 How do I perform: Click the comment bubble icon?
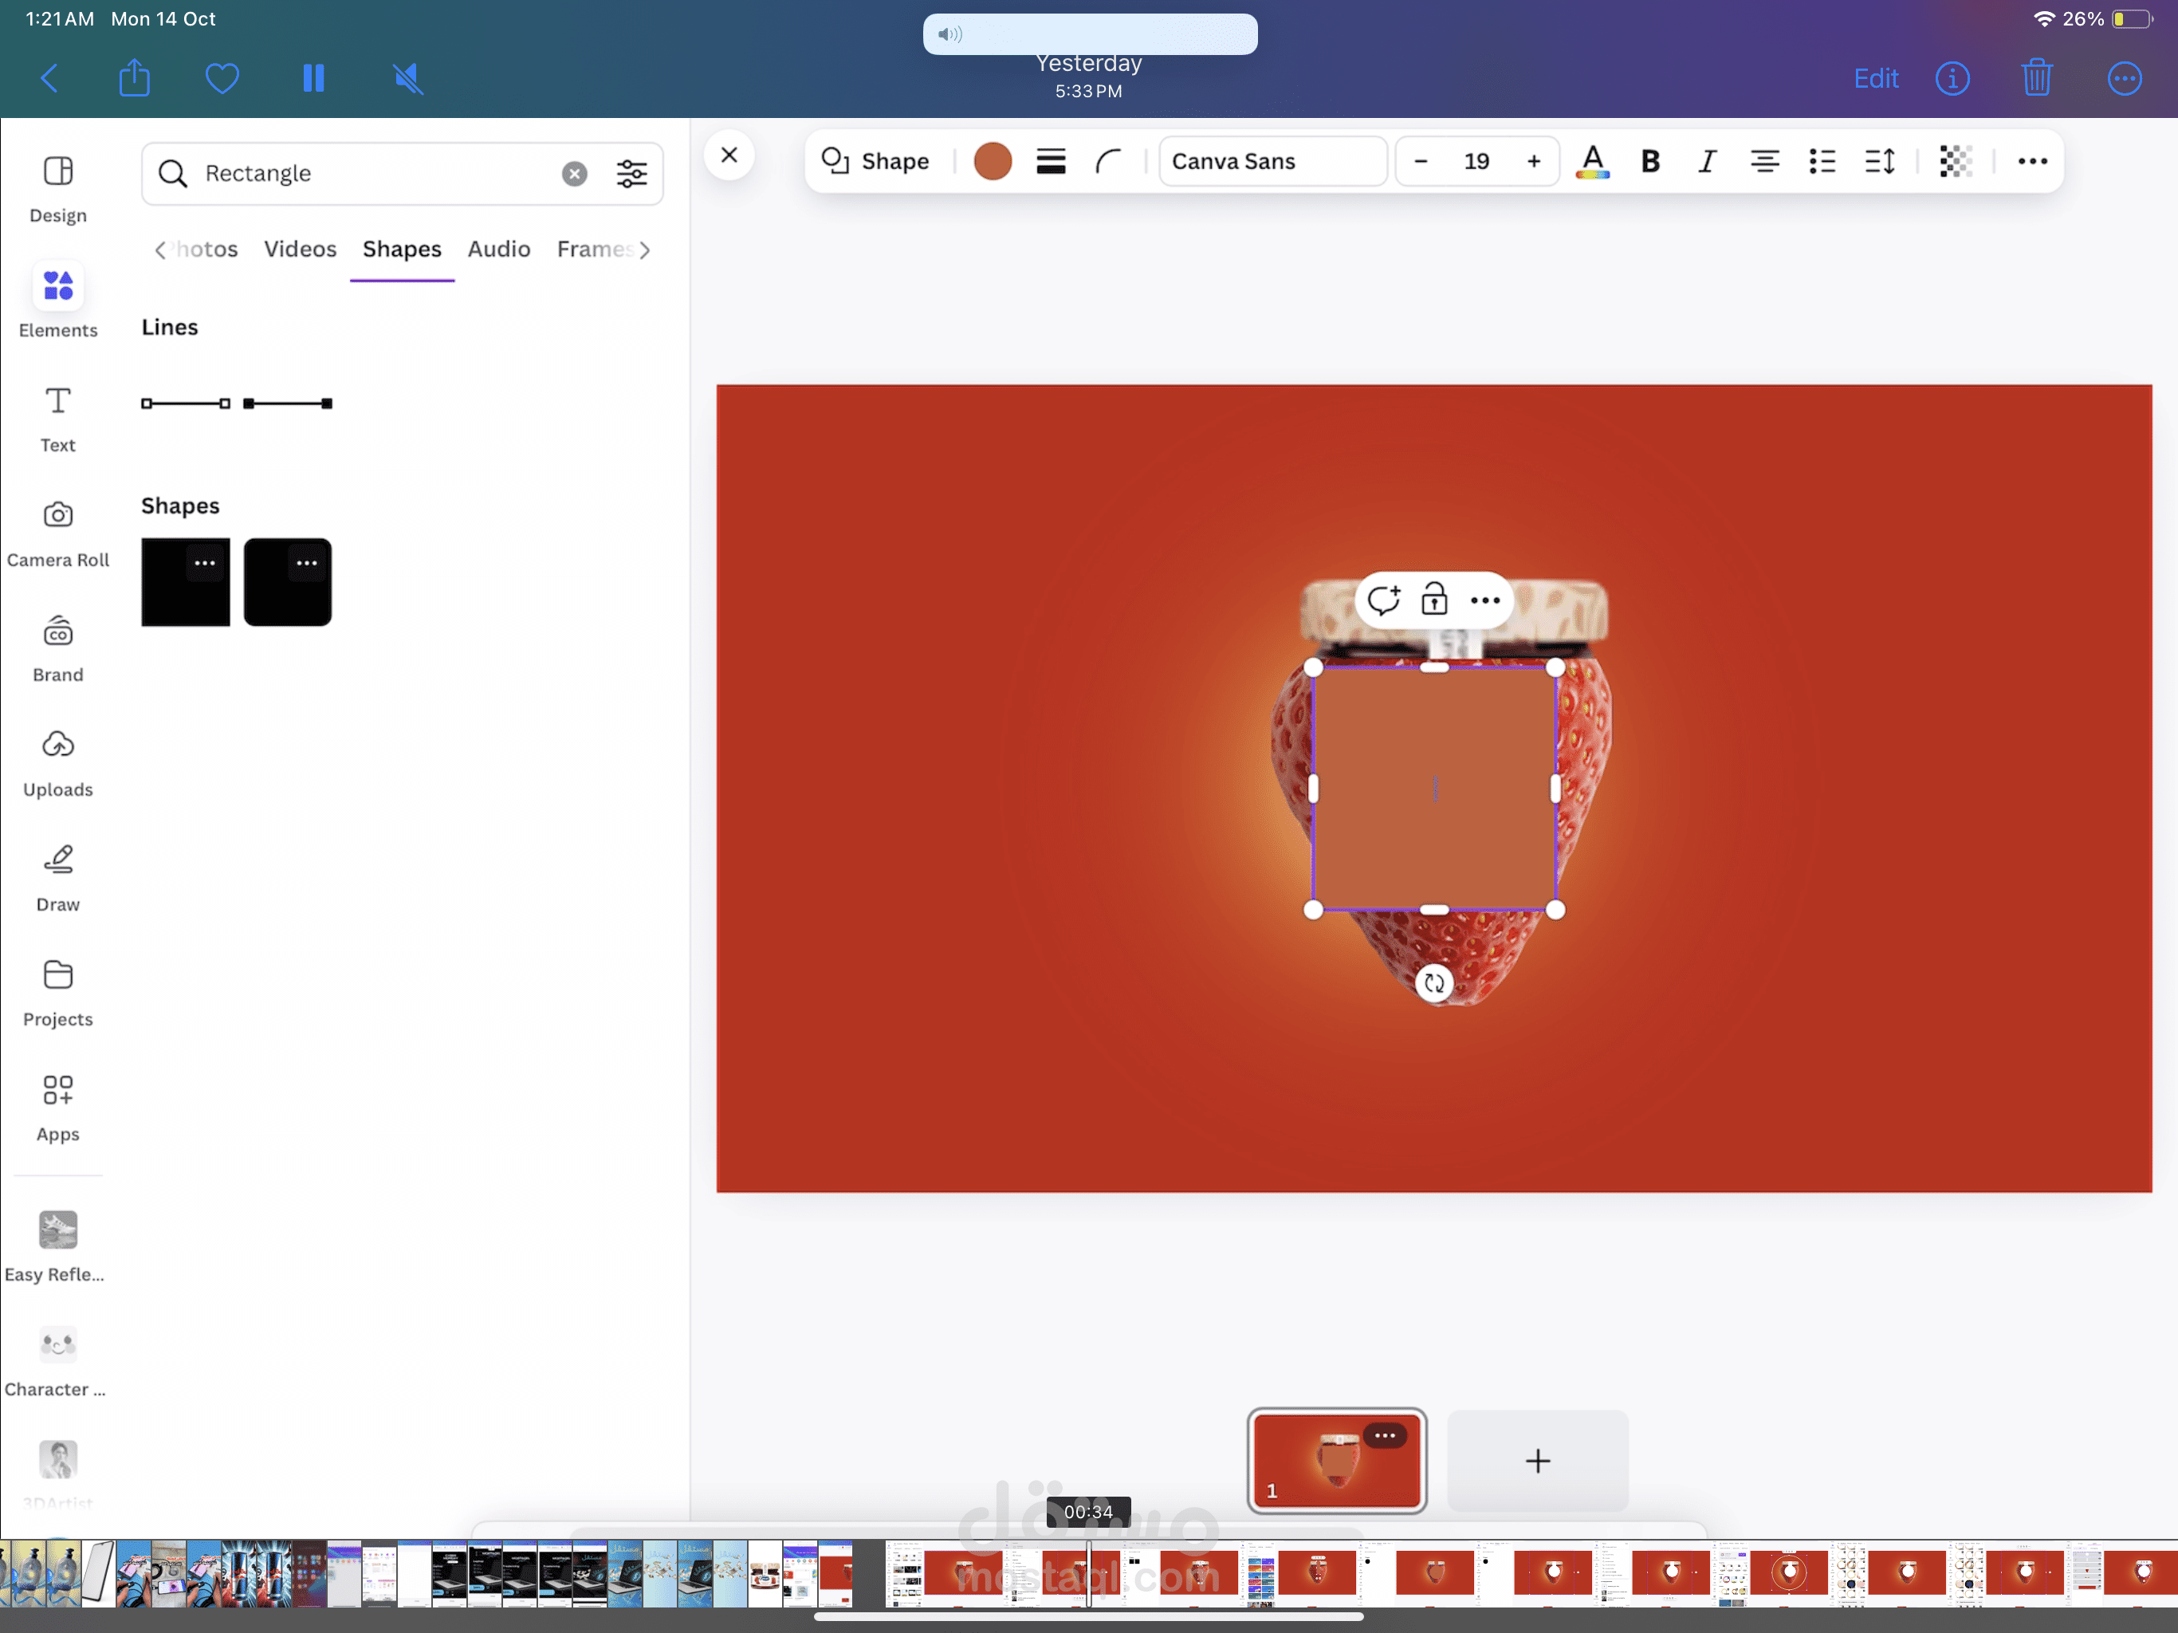pos(1383,599)
